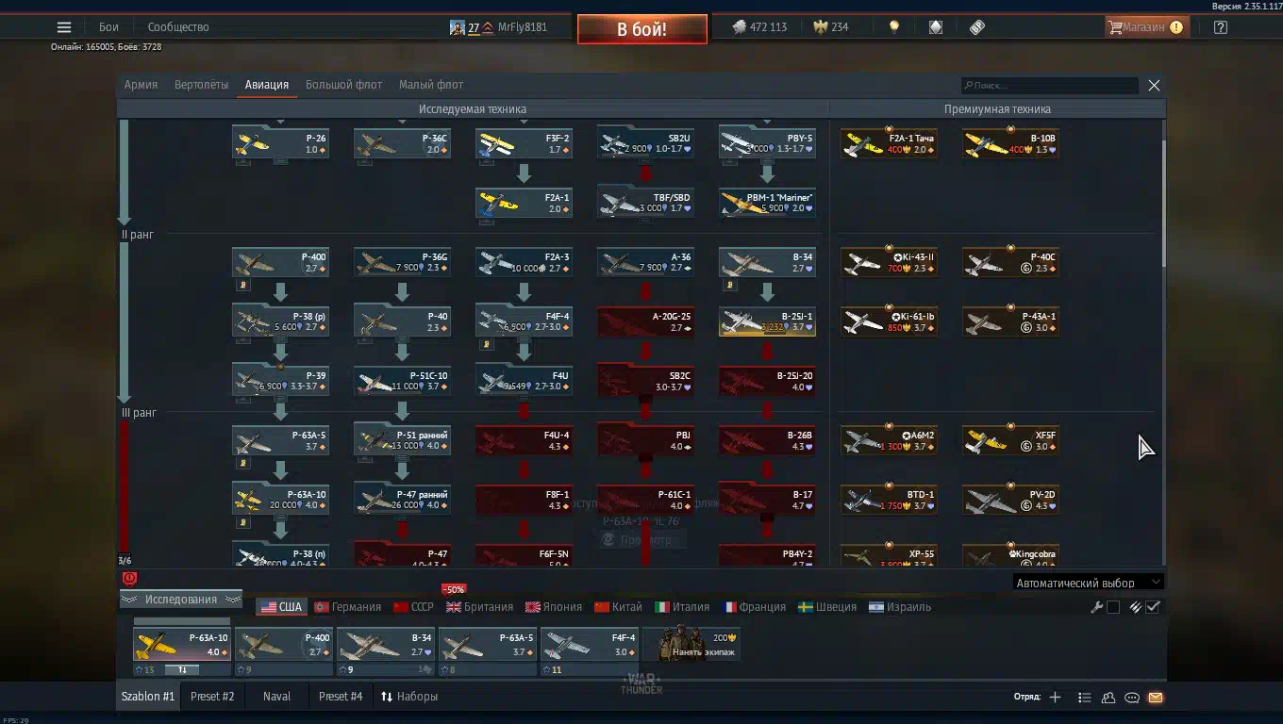1283x724 pixels.
Task: Add squad member with plus icon
Action: pyautogui.click(x=1055, y=698)
